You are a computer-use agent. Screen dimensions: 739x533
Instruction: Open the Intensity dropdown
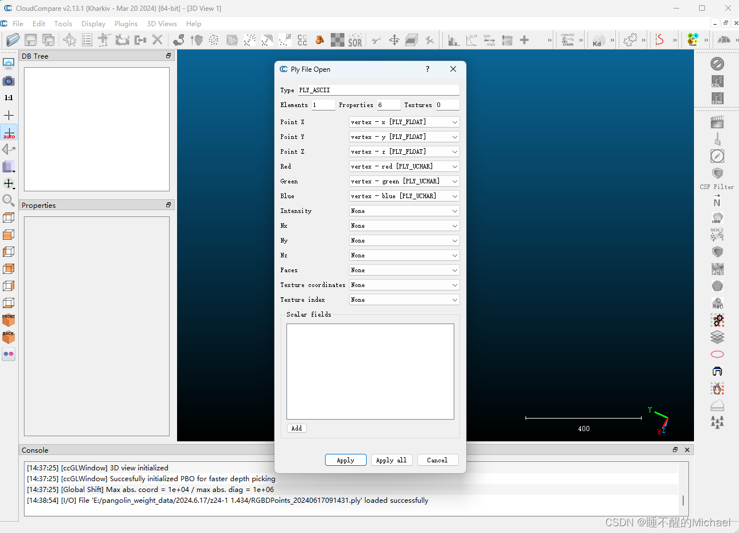(x=404, y=211)
